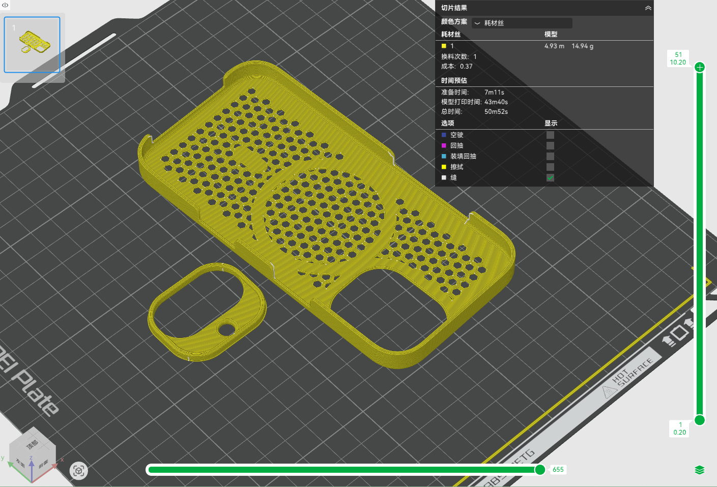Uncheck the 缝 display checkbox
This screenshot has width=717, height=487.
(550, 178)
